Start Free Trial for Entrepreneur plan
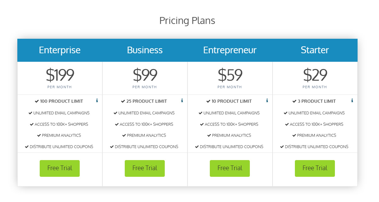Viewport: 379px width, 202px height. tap(230, 168)
